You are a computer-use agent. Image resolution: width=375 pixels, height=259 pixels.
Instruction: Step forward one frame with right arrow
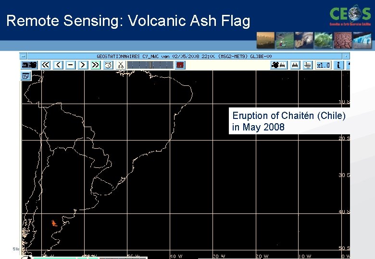pos(83,65)
